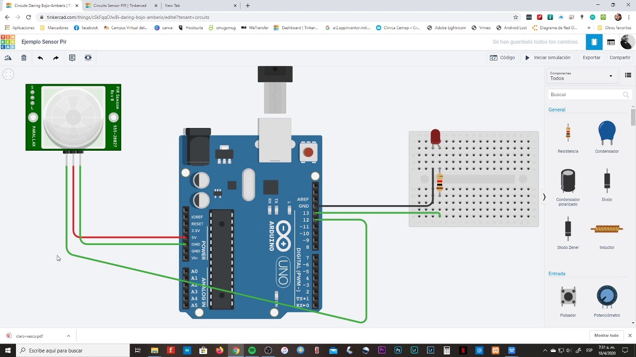Open the Aplicaciones bookmarks shortcut
This screenshot has height=357, width=636.
click(20, 28)
